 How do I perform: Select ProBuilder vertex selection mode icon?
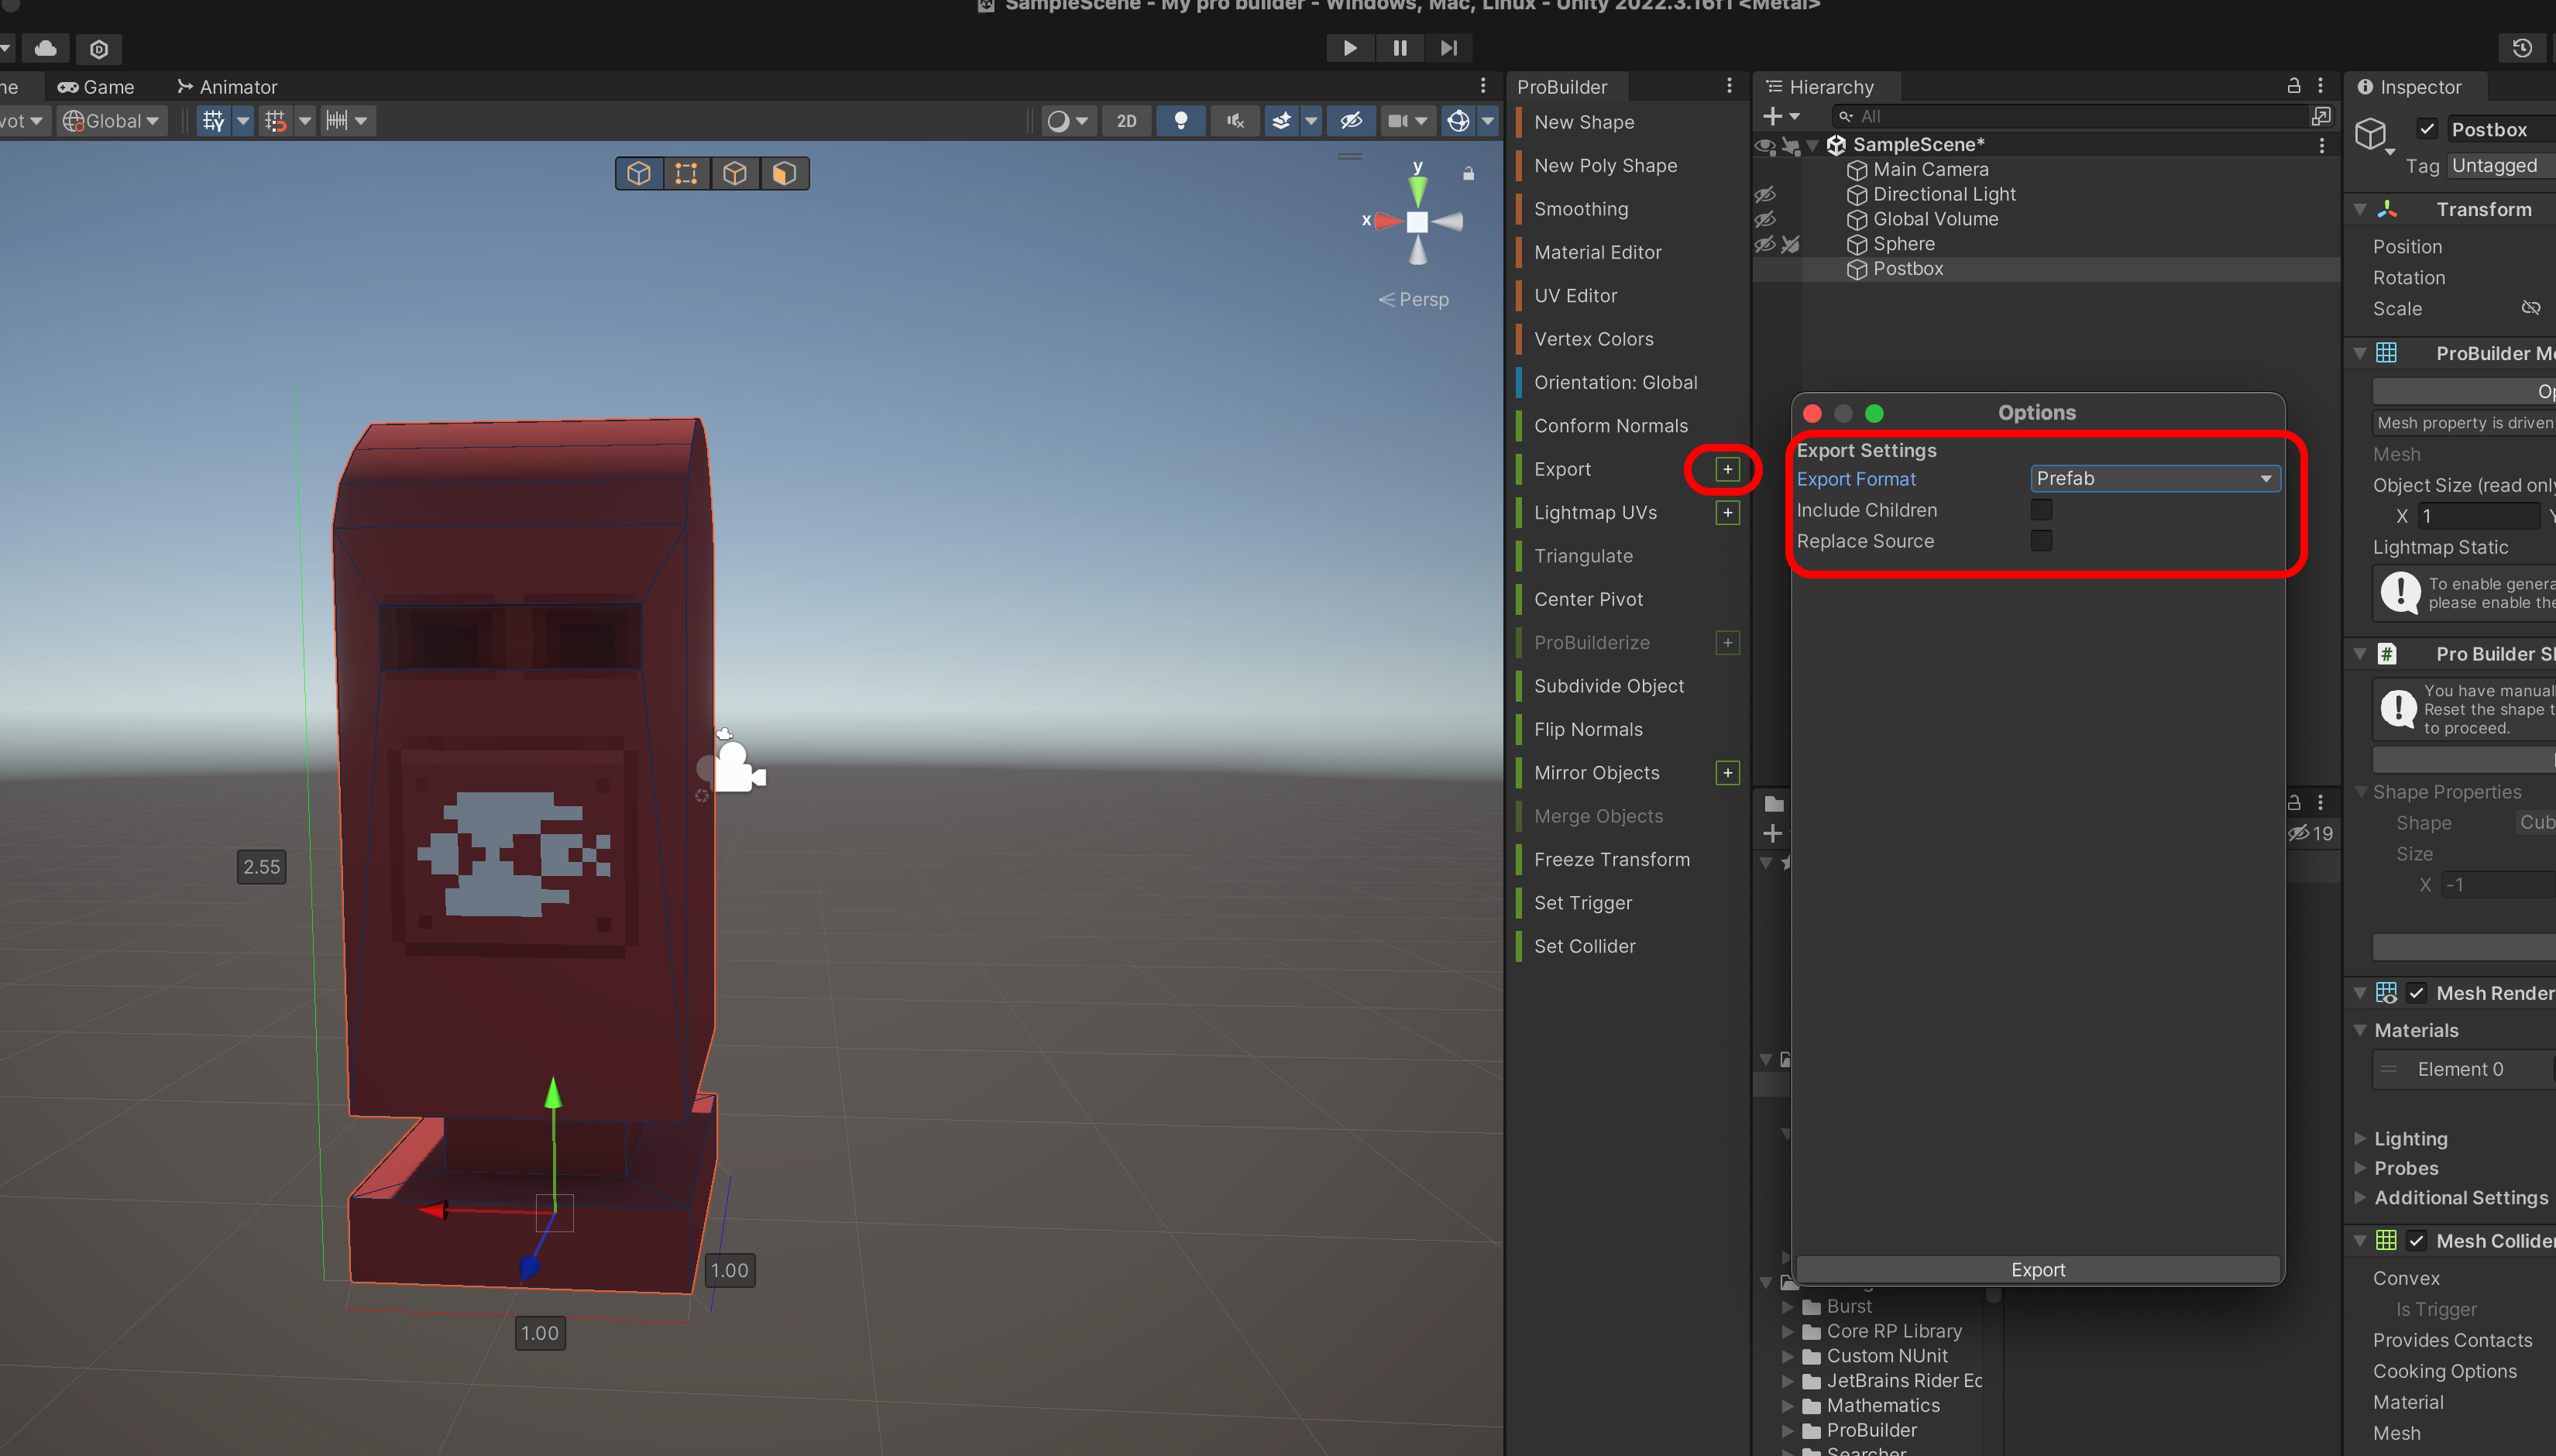(686, 174)
